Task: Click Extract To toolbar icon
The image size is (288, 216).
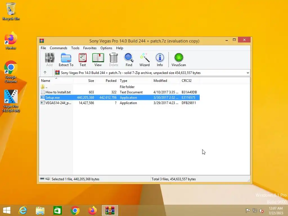Action: (x=66, y=60)
